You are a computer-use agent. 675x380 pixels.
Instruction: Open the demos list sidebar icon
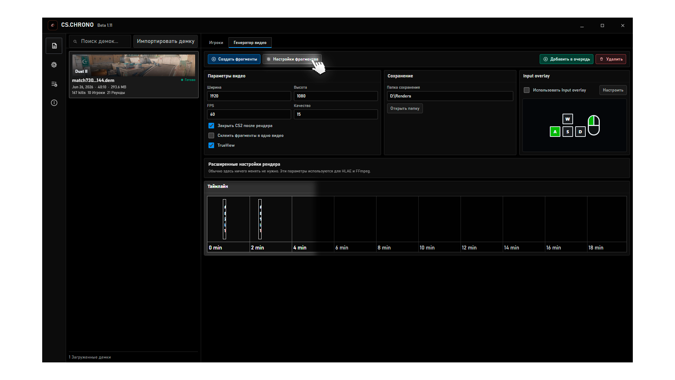(x=54, y=46)
